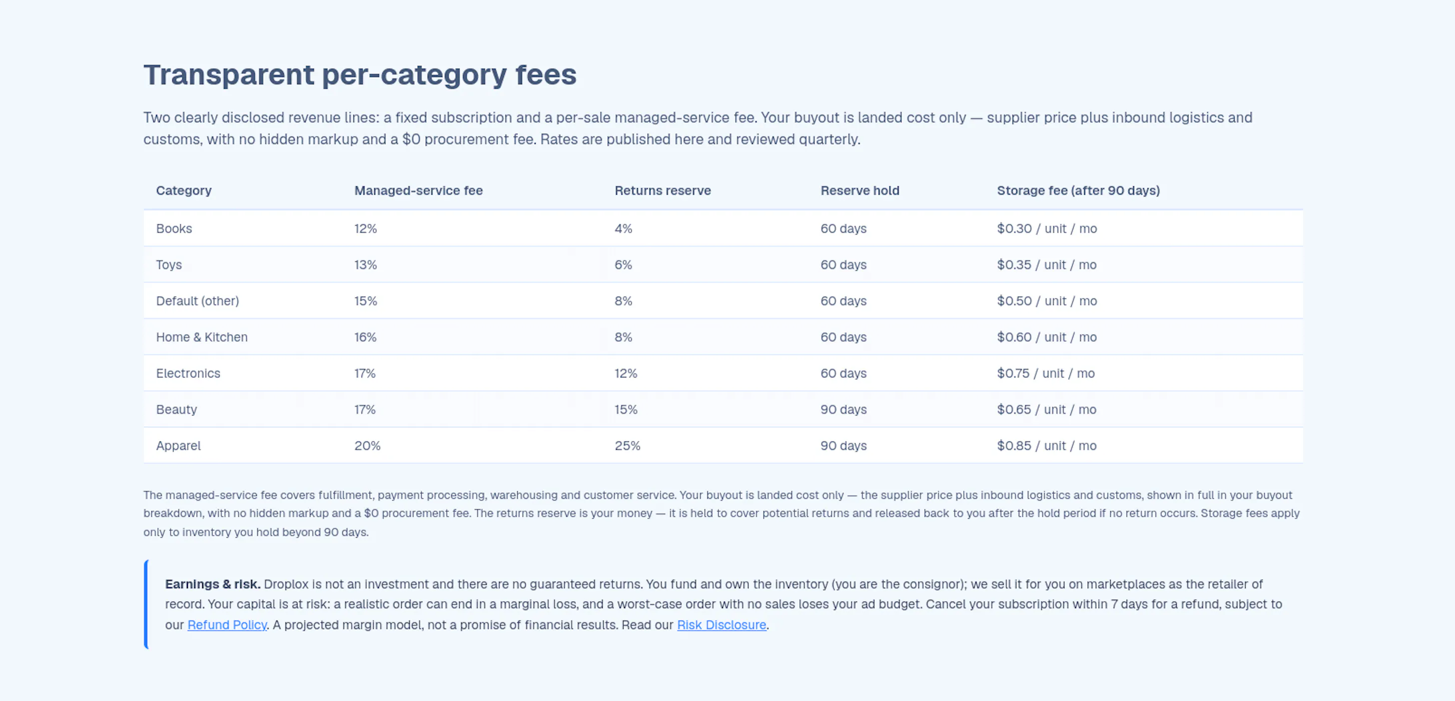Select the Default (other) category row
This screenshot has width=1455, height=701.
(x=723, y=301)
